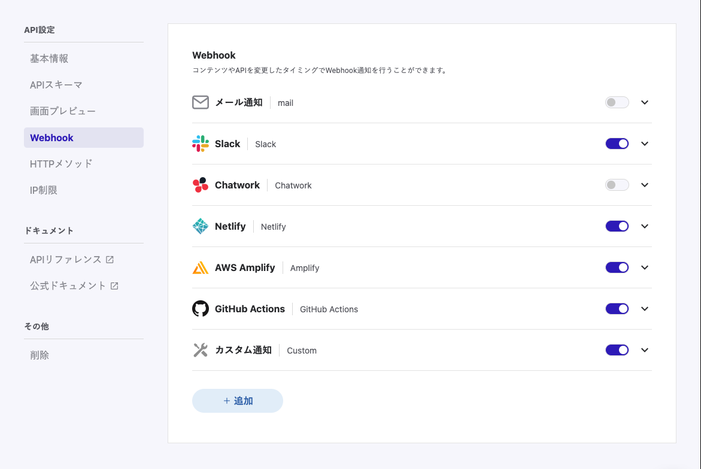Image resolution: width=701 pixels, height=469 pixels.
Task: Click the AWS Amplify row title
Action: 245,267
